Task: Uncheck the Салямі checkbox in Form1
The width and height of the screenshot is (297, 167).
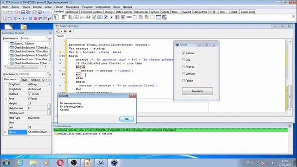Action: click(x=183, y=53)
